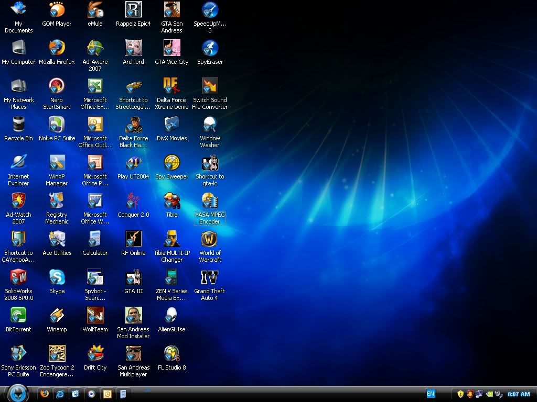This screenshot has height=402, width=537.
Task: Open the volume control from the system tray
Action: click(x=497, y=395)
